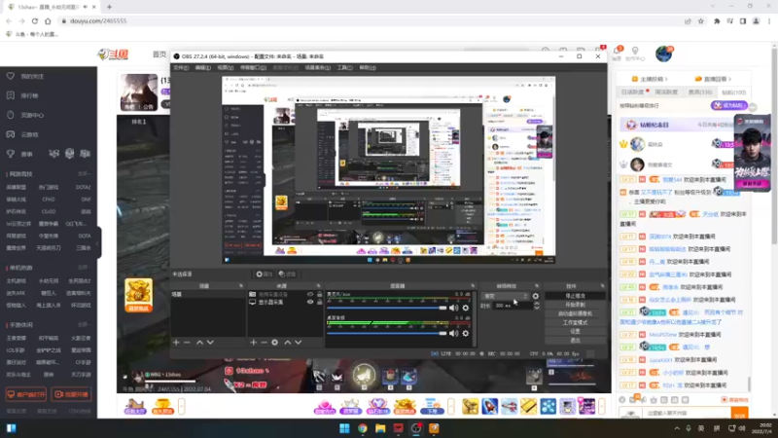The image size is (778, 438).
Task: Click purple become diamond fan button
Action: click(x=728, y=106)
